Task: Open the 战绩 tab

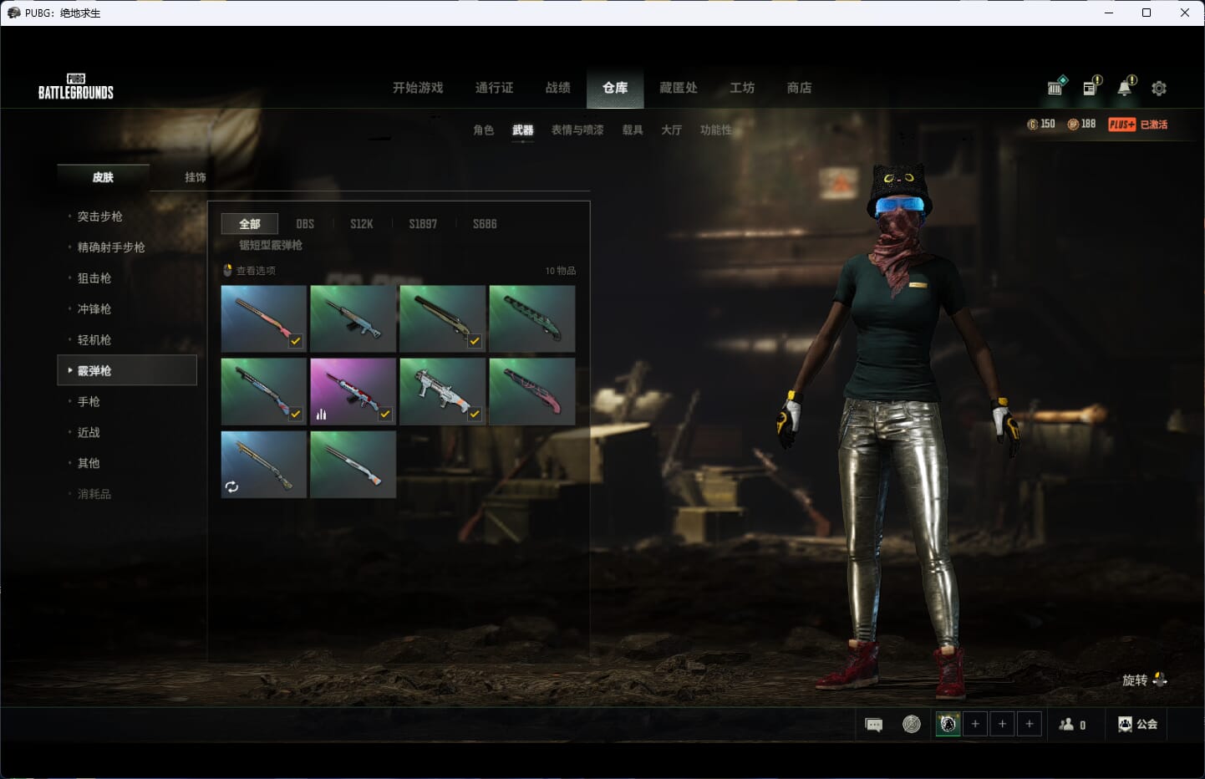Action: tap(558, 88)
